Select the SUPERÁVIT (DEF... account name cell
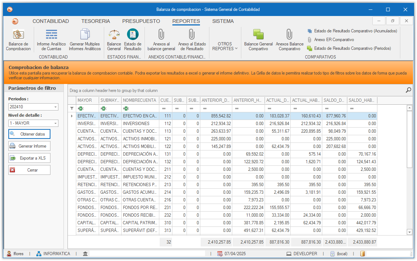The image size is (417, 261). [x=140, y=230]
